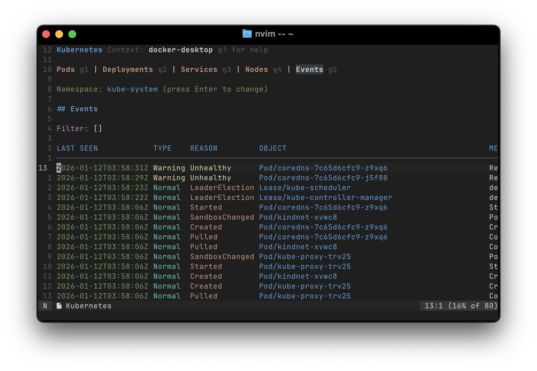Close the nvim window with the red button

click(x=46, y=34)
